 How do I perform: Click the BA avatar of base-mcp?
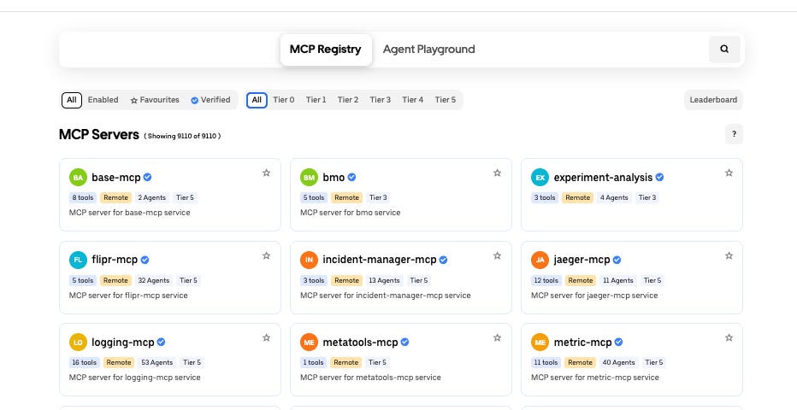click(x=78, y=178)
